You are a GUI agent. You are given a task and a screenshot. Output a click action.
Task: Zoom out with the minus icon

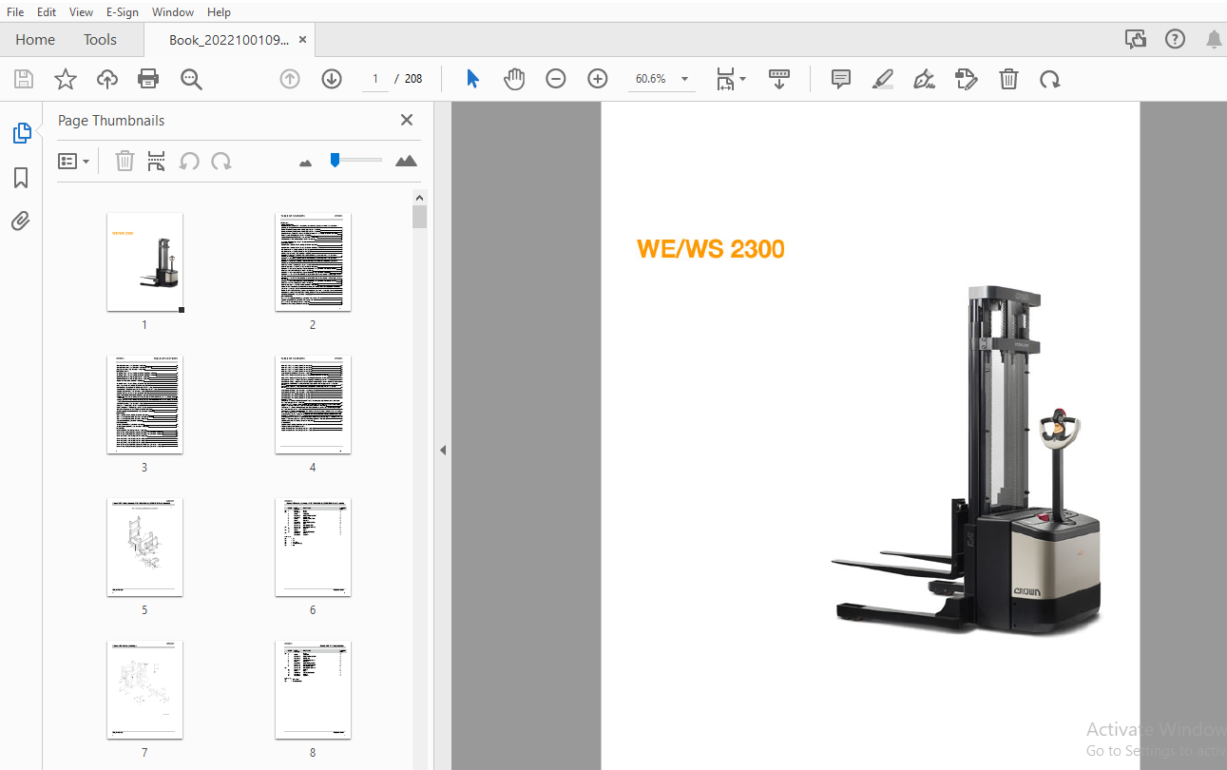pyautogui.click(x=556, y=79)
